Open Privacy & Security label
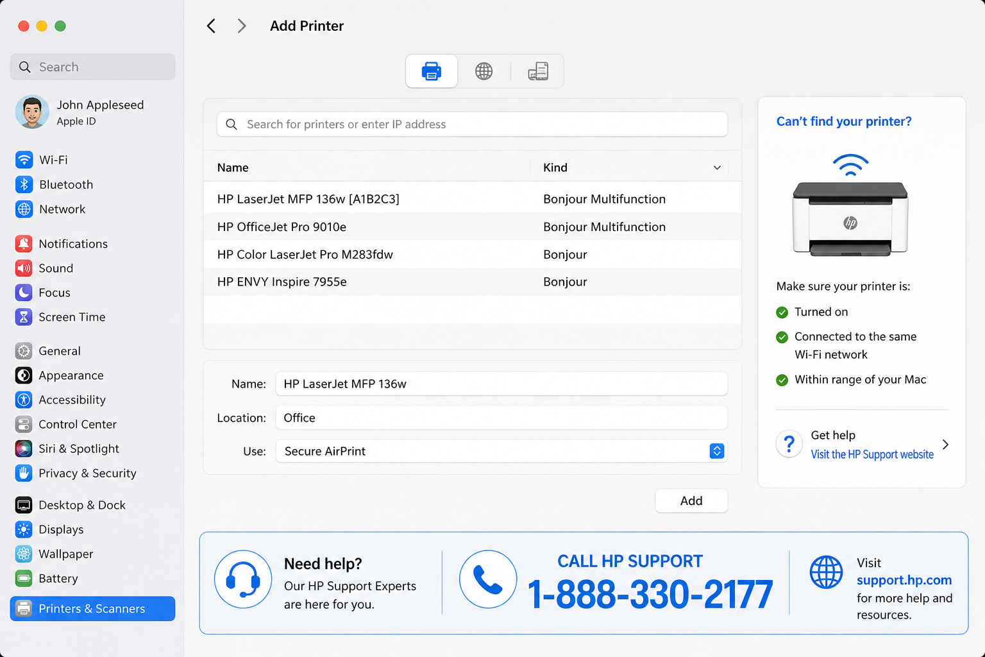Screen dimensions: 985x657 (87, 474)
